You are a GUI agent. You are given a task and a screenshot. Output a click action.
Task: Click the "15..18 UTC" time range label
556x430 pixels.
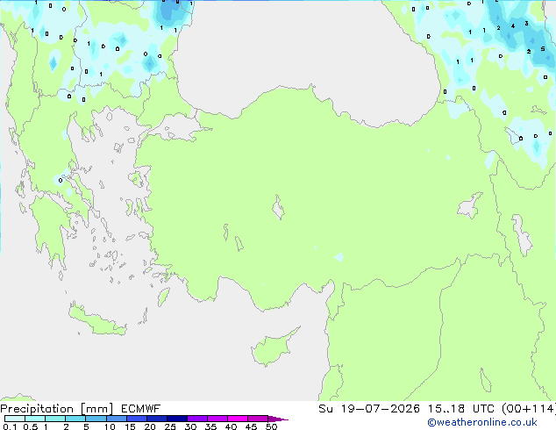[446, 409]
